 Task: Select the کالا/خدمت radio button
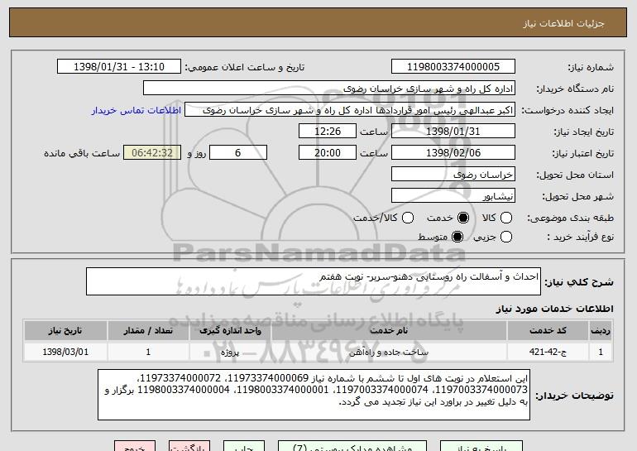(408, 218)
